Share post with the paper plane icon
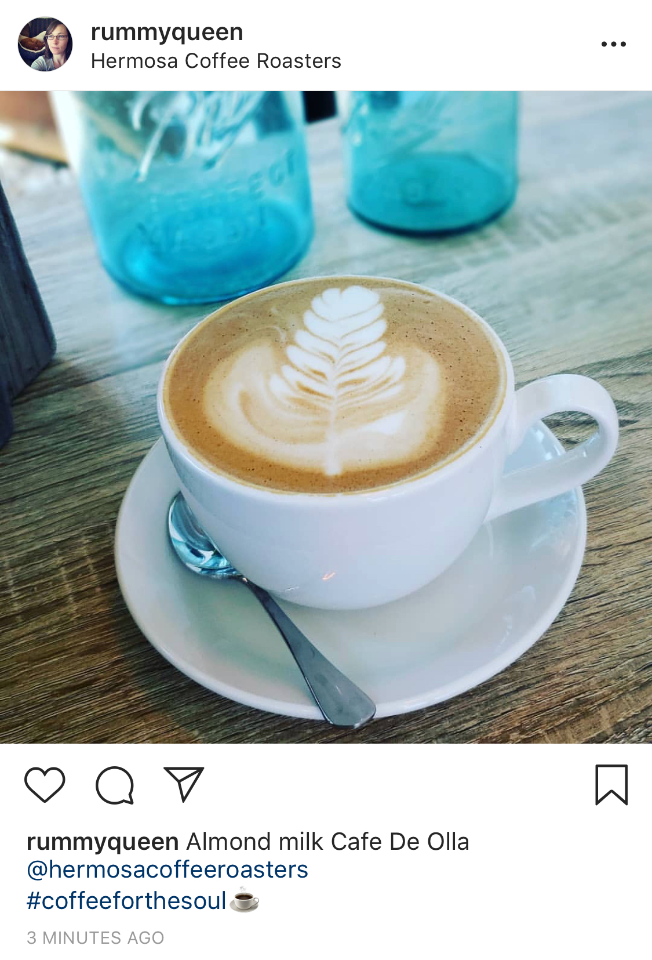The width and height of the screenshot is (652, 960). coord(184,784)
